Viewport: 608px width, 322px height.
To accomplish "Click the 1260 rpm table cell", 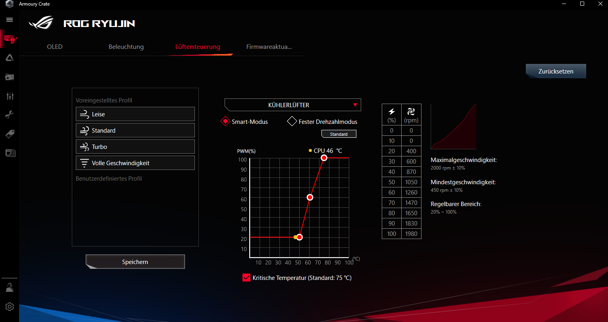I will (411, 192).
